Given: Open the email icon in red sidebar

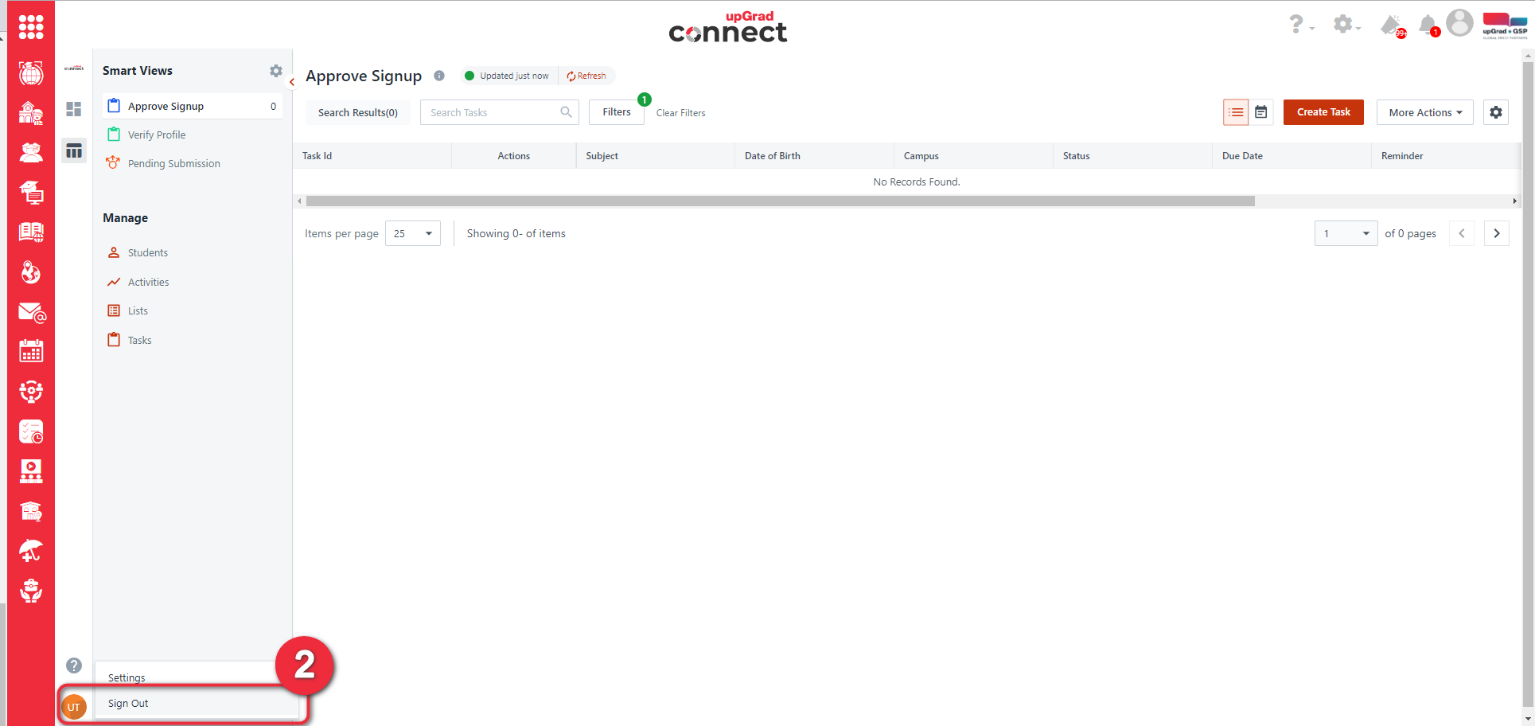Looking at the screenshot, I should click(31, 313).
